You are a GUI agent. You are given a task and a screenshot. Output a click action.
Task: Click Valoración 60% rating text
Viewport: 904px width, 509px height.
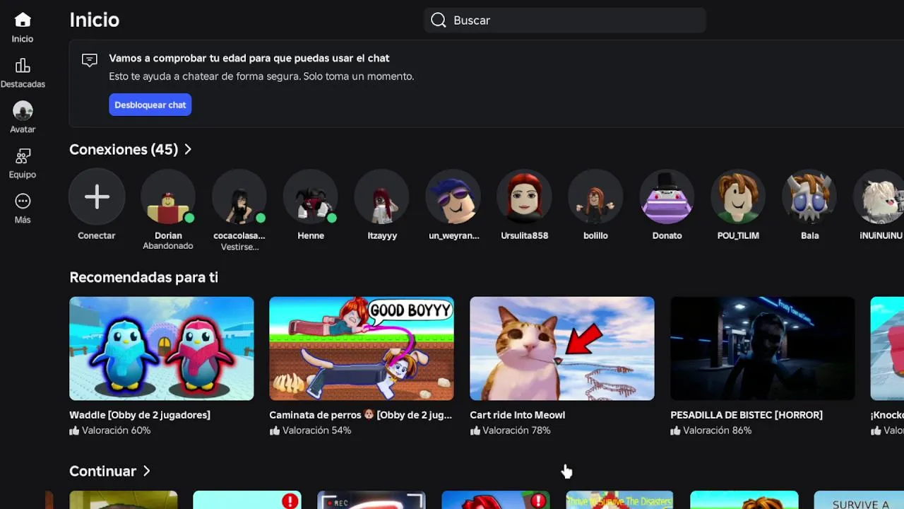116,431
